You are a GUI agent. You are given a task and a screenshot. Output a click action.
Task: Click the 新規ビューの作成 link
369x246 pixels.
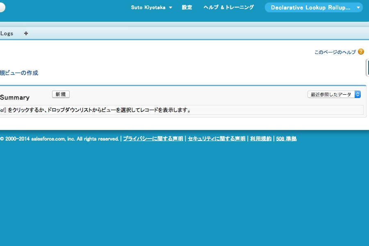19,73
